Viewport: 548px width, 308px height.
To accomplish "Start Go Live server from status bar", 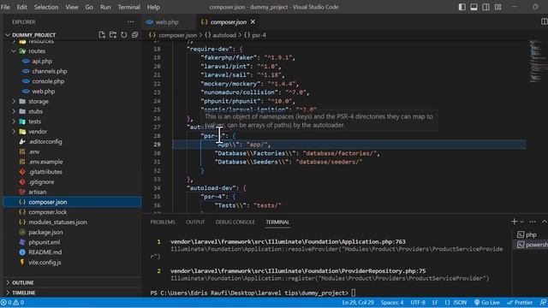I will [x=487, y=302].
